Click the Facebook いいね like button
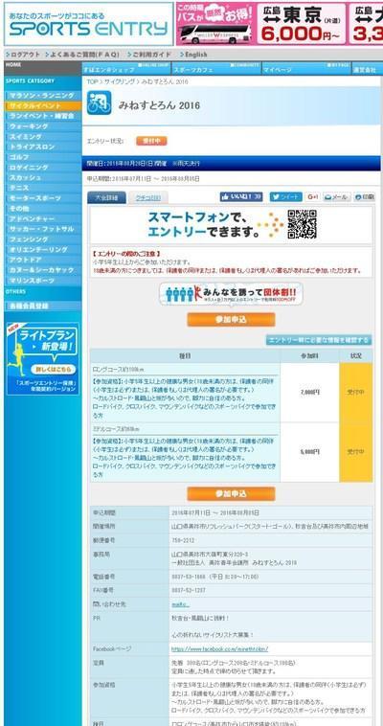 point(241,196)
